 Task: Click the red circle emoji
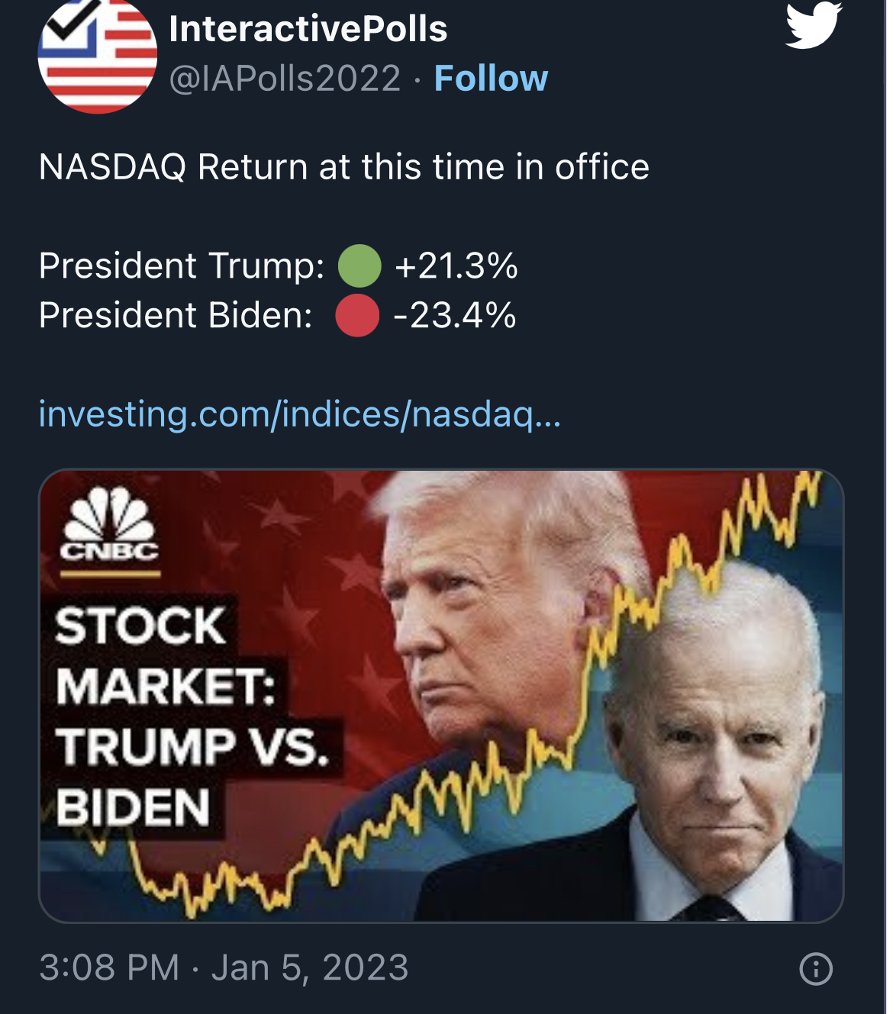[x=357, y=316]
